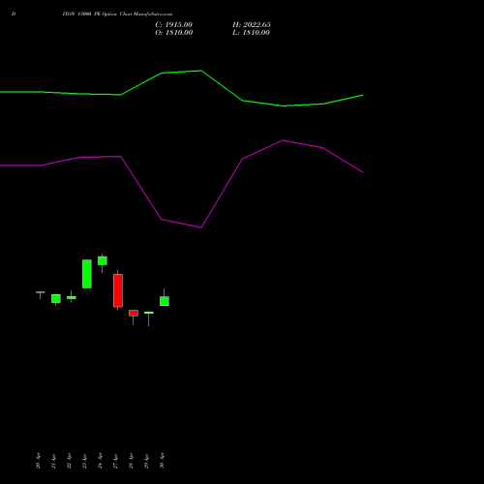Click the 29 Apr date axis label
Image resolution: width=484 pixels, height=484 pixels.
[x=146, y=461]
